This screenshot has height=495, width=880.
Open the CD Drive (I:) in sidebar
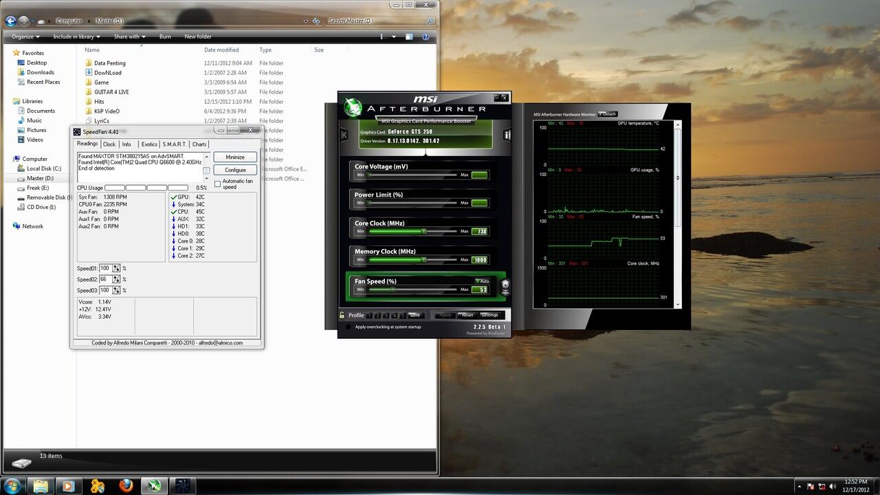pos(41,207)
